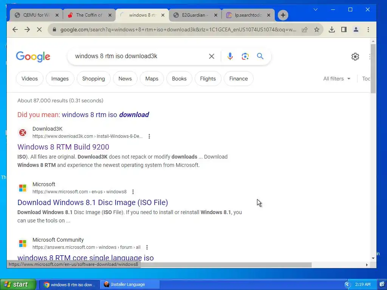The height and width of the screenshot is (290, 387).
Task: Close The Coffin of tab
Action: [x=110, y=15]
